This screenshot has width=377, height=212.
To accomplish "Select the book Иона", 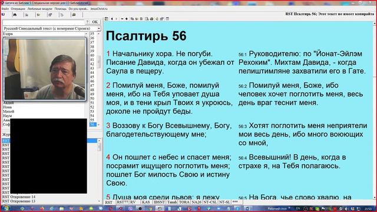I will [7, 107].
